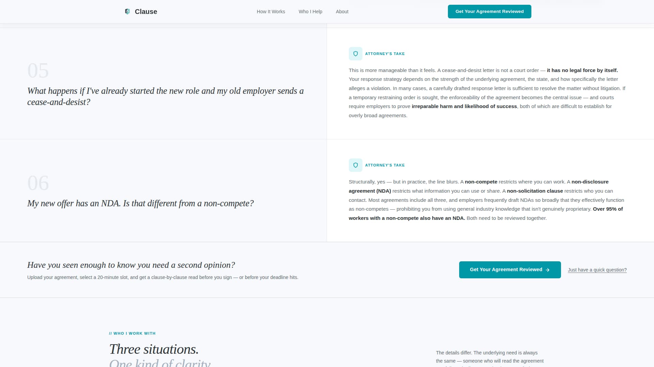Click Get Your Agreement Reviewed in the header
Viewport: 654px width, 367px height.
(489, 11)
